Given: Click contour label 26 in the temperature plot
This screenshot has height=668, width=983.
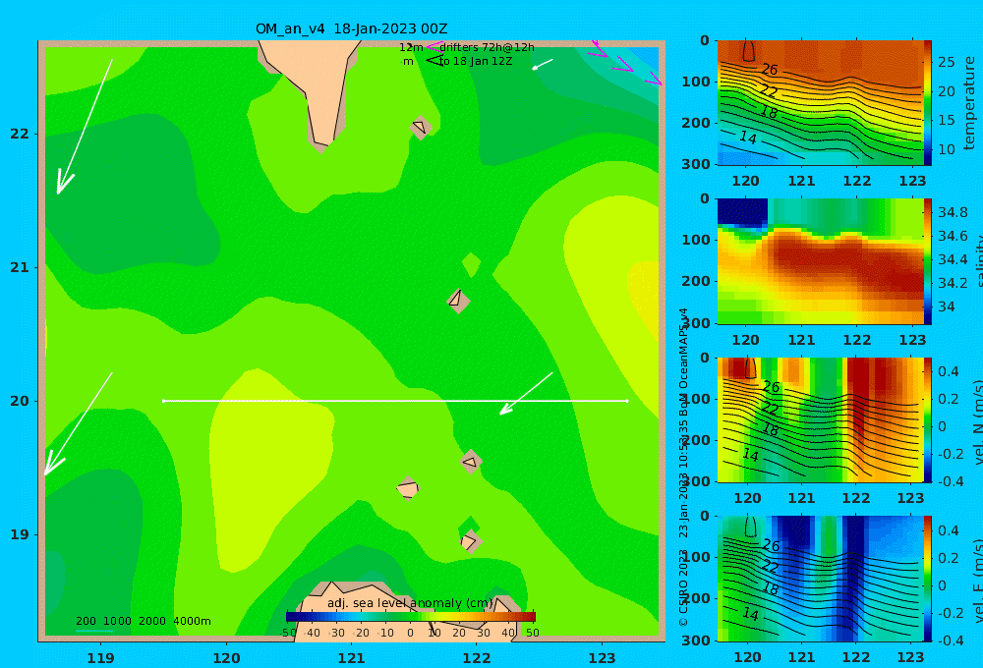Looking at the screenshot, I should pos(770,70).
